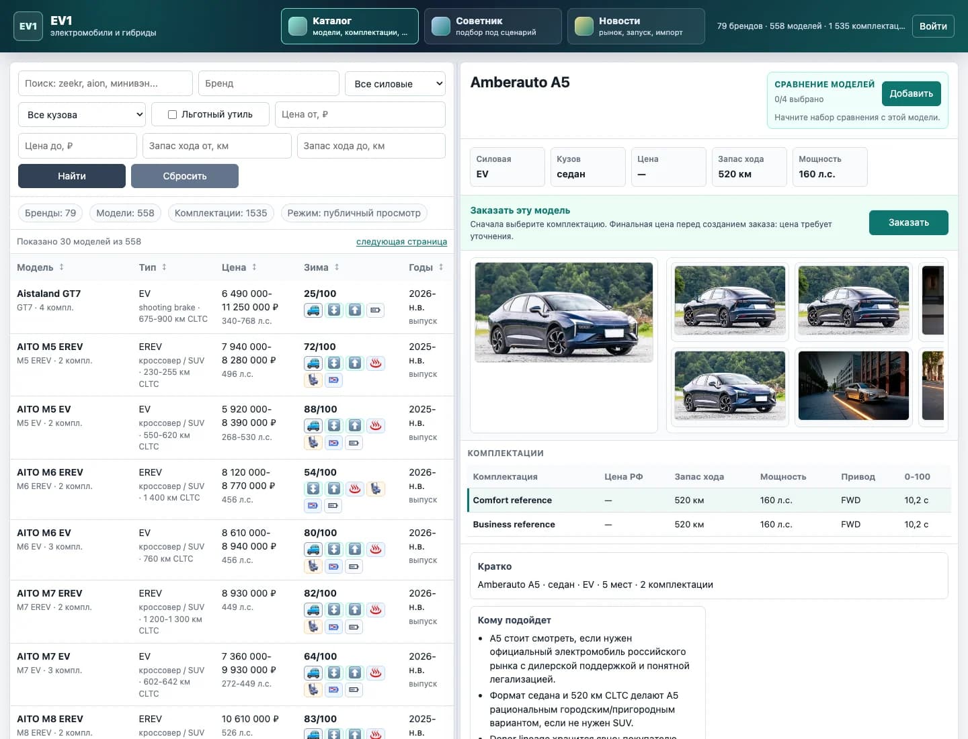Screen dimensions: 968x739
Task: Click the hot springs heating icon in AITO M5 EREV row
Action: [x=375, y=363]
